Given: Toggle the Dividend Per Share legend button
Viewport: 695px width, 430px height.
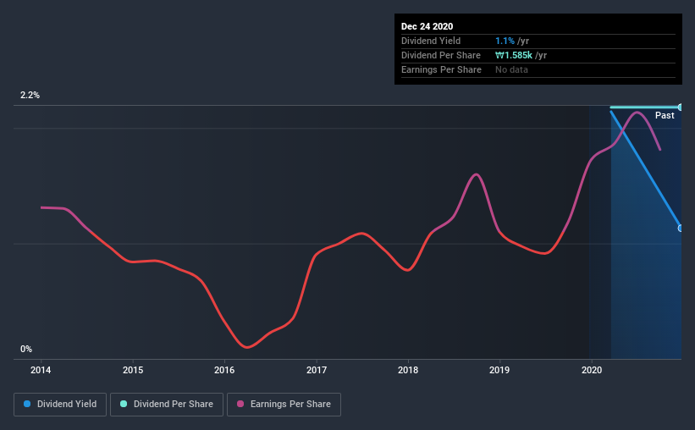Looking at the screenshot, I should tap(167, 405).
